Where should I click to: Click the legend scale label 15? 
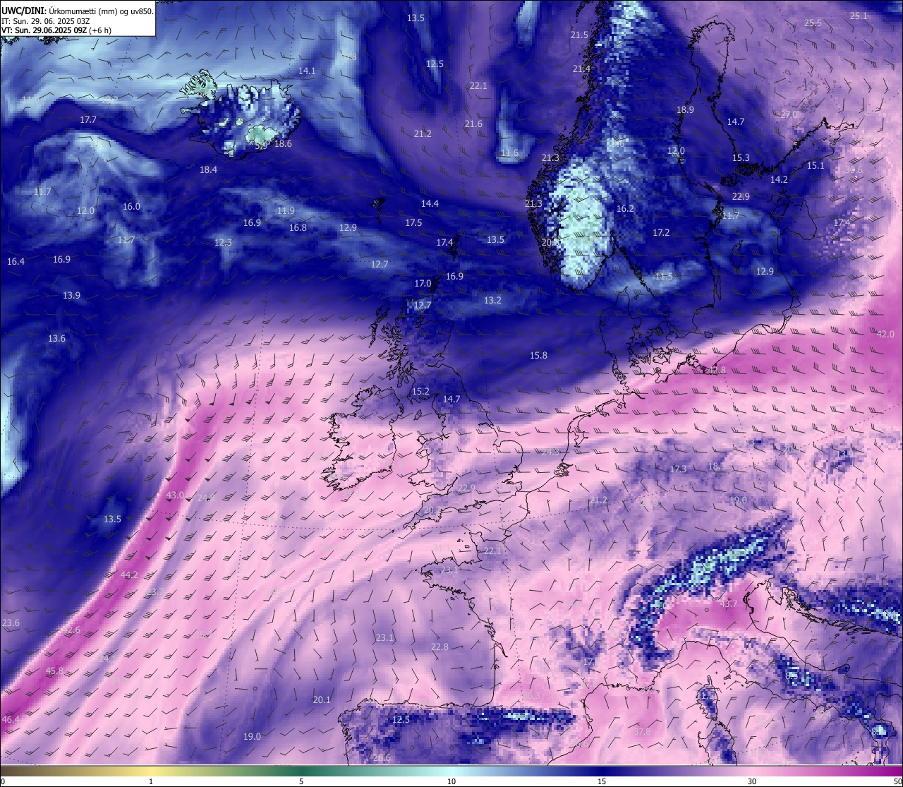coord(602,781)
